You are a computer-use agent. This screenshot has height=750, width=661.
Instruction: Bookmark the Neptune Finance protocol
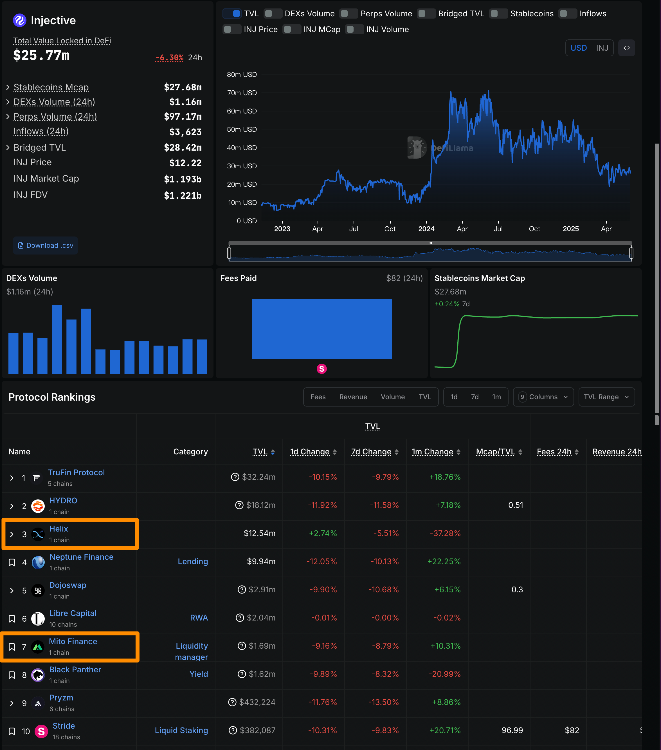click(x=12, y=562)
